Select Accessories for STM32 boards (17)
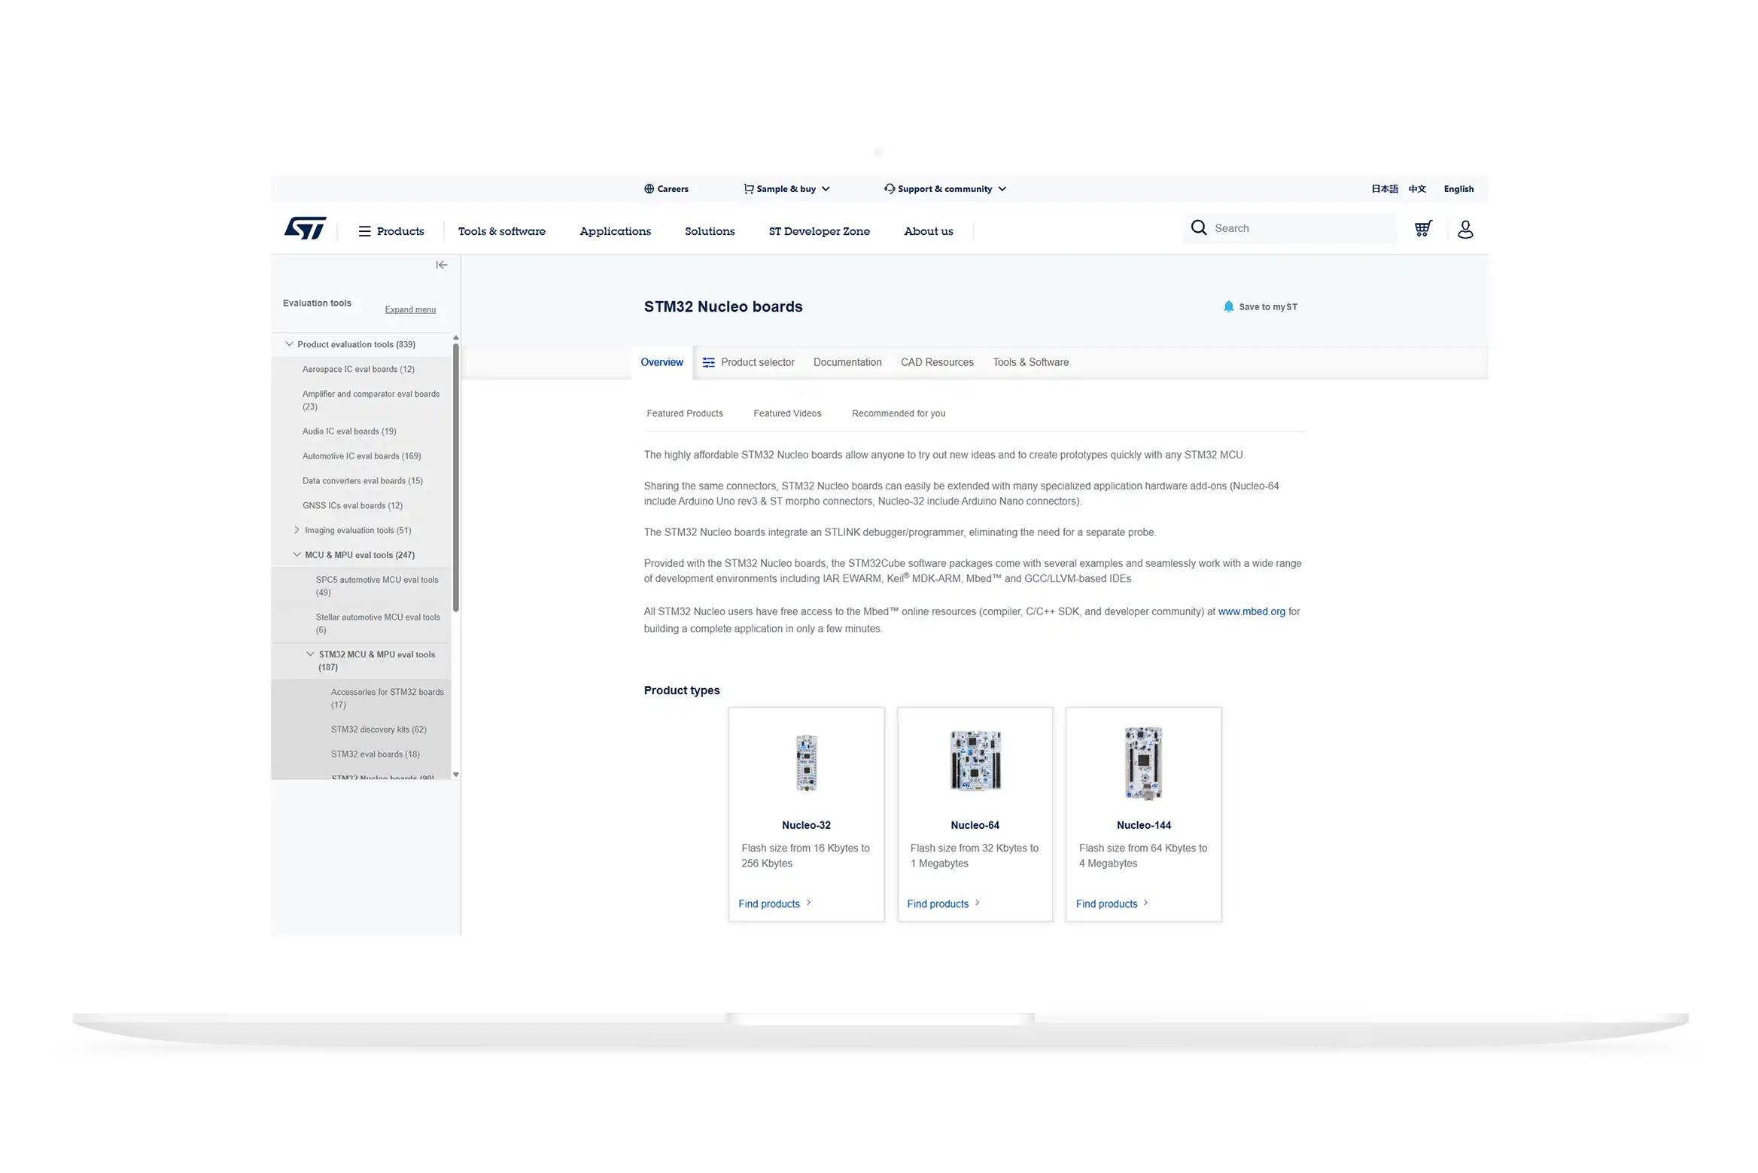 coord(387,698)
